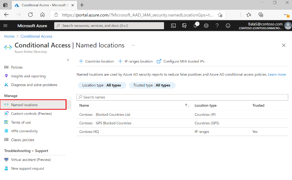Viewport: 292px width, 180px height.
Task: Open the portal hamburger menu
Action: (5, 26)
